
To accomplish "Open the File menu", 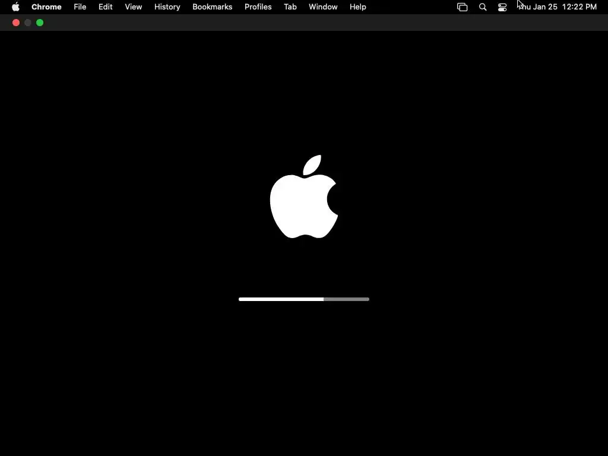I will tap(80, 7).
